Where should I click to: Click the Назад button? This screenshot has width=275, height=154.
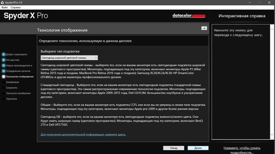point(174,148)
